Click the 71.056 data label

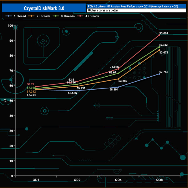point(114,67)
